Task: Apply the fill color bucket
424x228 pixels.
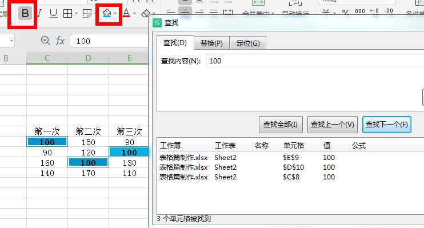Action: click(107, 13)
